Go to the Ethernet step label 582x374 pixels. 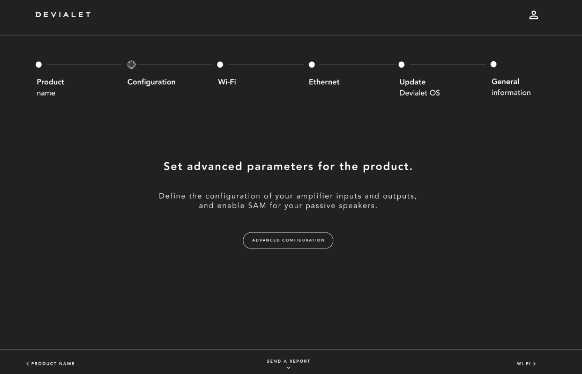click(324, 82)
